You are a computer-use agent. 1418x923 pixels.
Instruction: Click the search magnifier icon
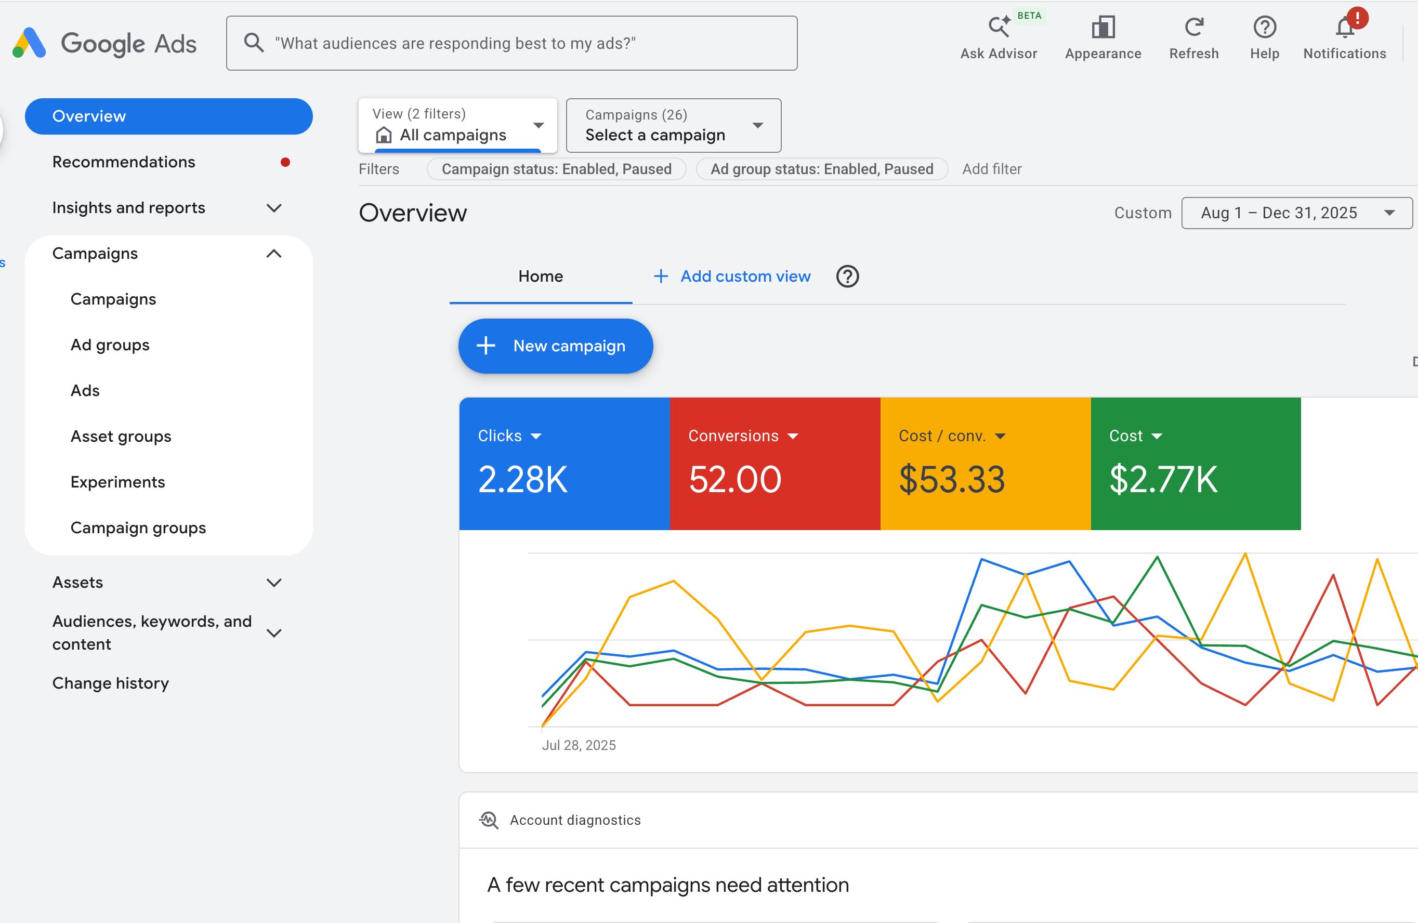(x=254, y=43)
